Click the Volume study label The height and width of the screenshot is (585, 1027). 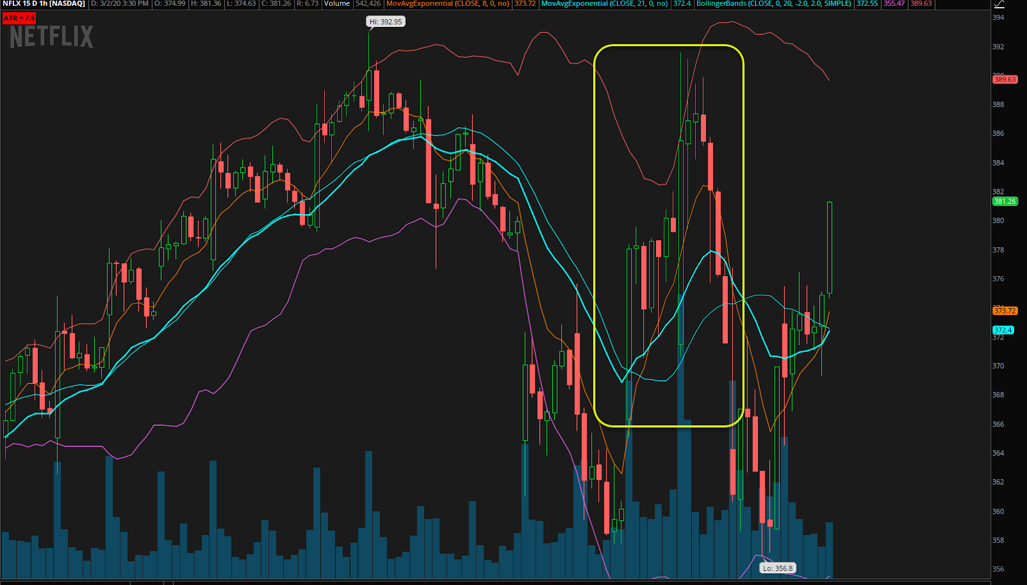click(x=337, y=4)
